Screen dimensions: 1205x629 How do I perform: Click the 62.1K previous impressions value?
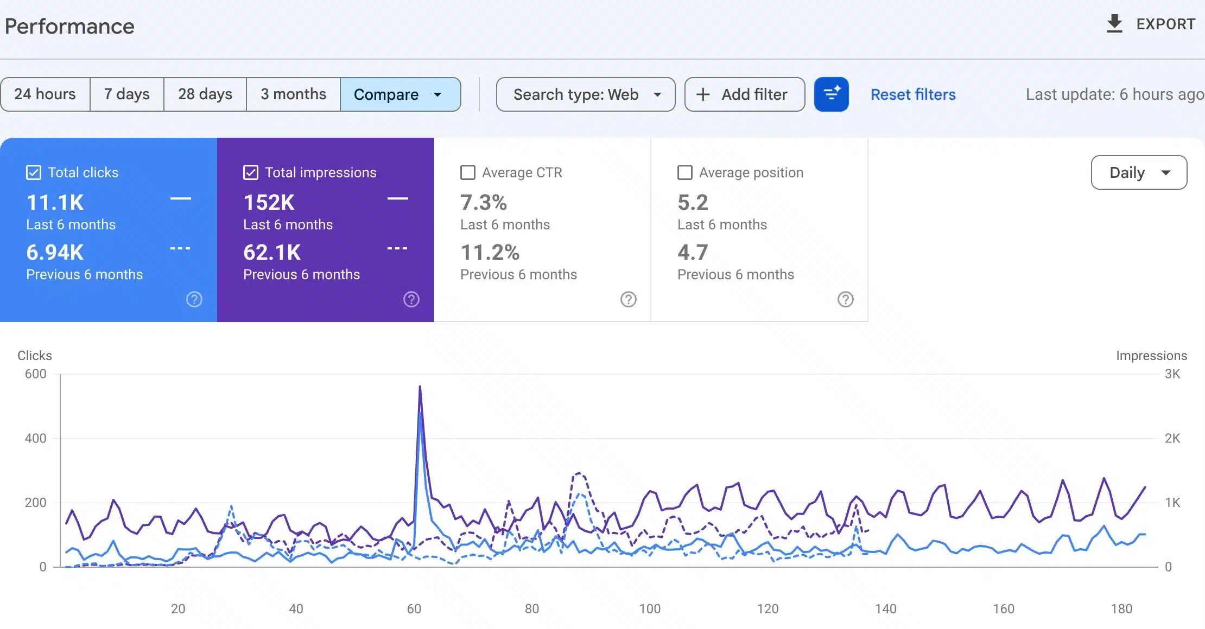(x=272, y=253)
